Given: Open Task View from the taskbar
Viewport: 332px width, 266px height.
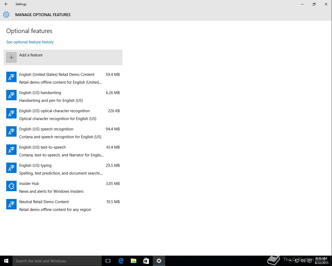Looking at the screenshot, I should [x=108, y=261].
